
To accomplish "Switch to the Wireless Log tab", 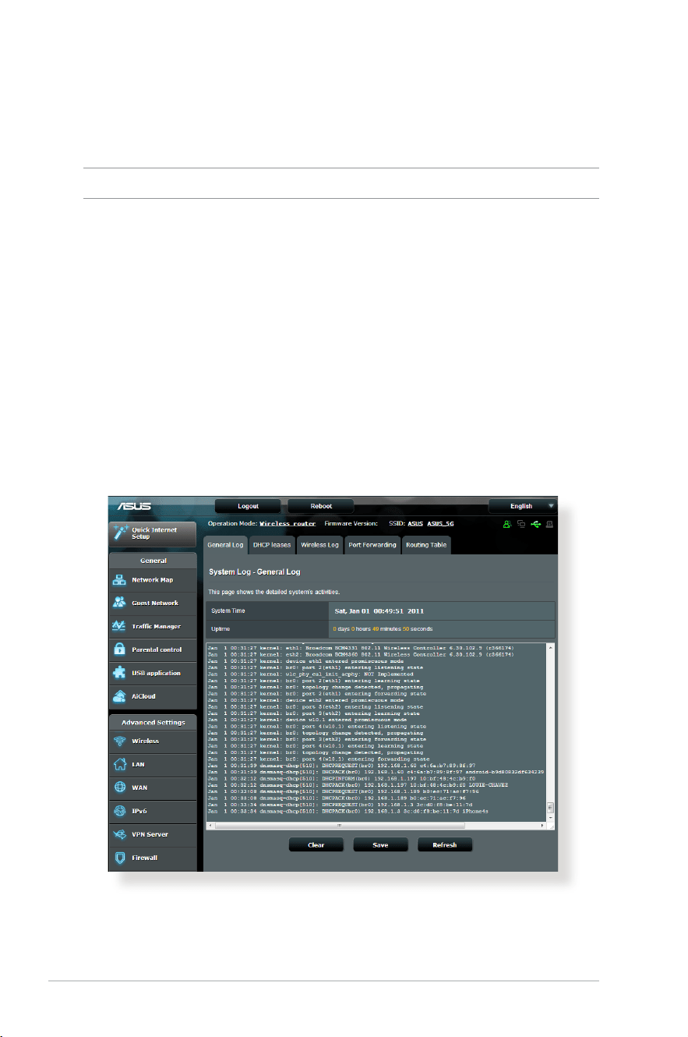I will (319, 545).
